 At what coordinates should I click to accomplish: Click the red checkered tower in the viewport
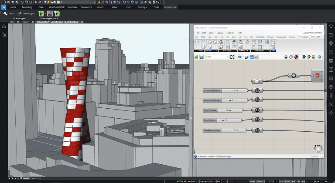[75, 102]
